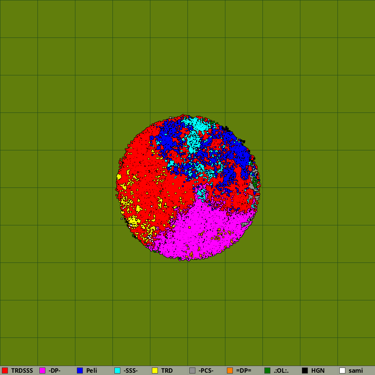The image size is (375, 375).
Task: Select the TRD legend label
Action: click(167, 371)
